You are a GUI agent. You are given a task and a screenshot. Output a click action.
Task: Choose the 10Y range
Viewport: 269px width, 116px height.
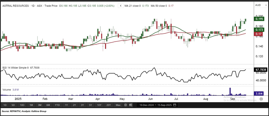pos(99,105)
